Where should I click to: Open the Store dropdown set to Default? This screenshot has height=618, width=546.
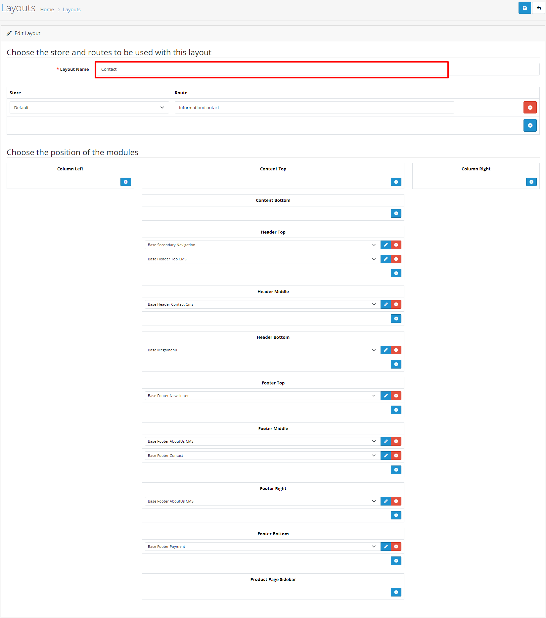[x=89, y=108]
